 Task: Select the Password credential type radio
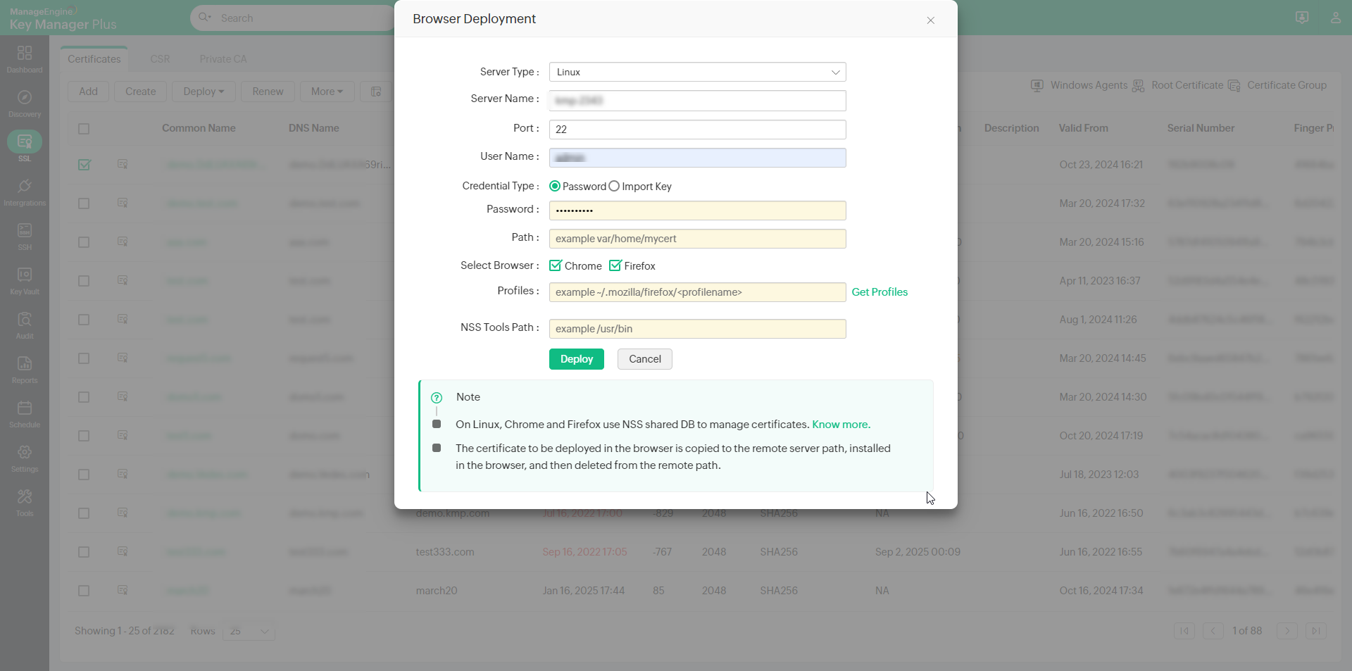[x=555, y=187]
